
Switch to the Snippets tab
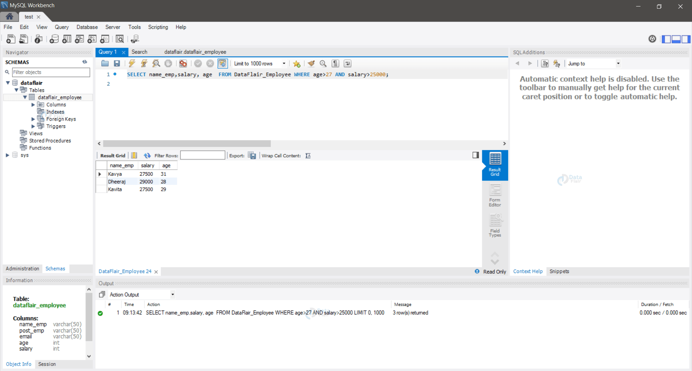[559, 272]
